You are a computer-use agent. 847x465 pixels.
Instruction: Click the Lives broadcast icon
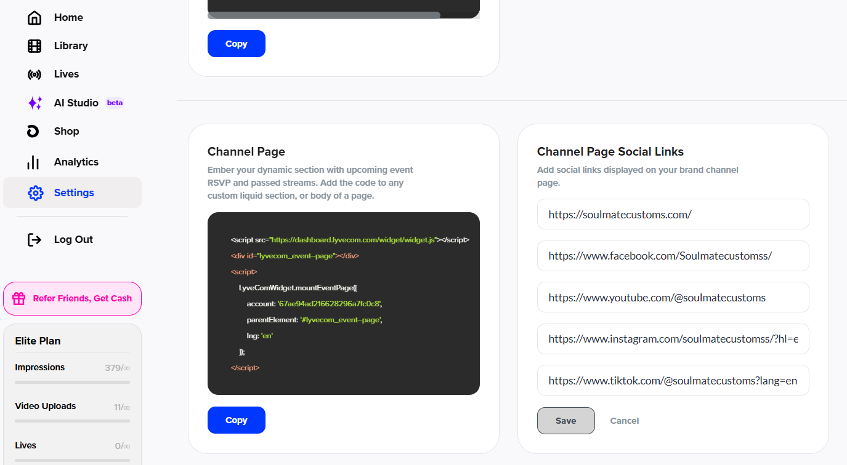(x=34, y=74)
